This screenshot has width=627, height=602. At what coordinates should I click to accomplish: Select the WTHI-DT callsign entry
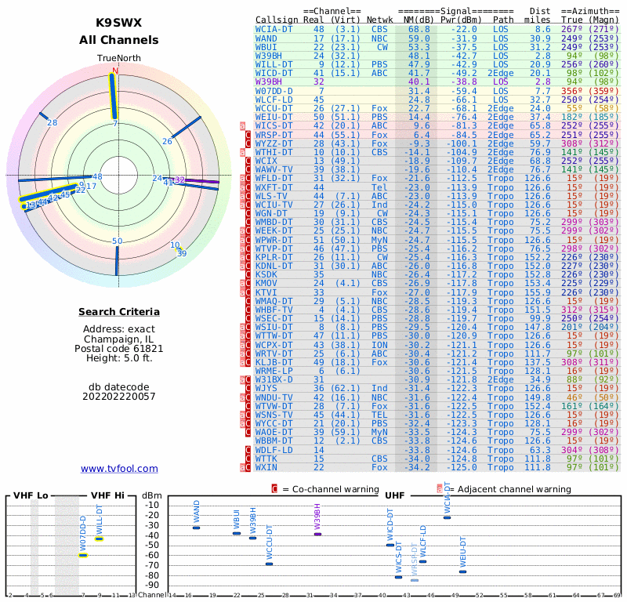(x=274, y=152)
